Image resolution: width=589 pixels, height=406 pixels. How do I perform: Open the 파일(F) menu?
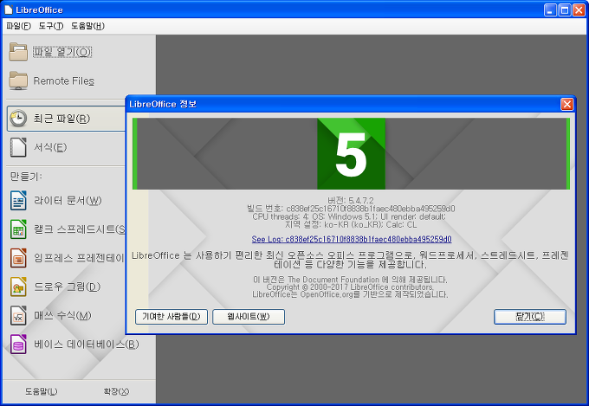(x=18, y=26)
